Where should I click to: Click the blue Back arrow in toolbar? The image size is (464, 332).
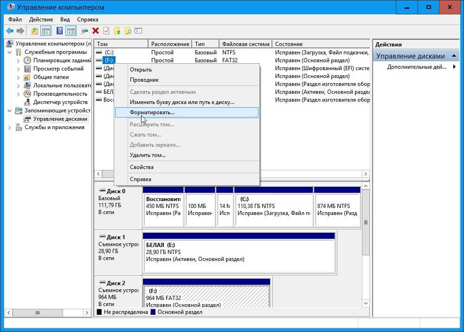click(x=9, y=31)
